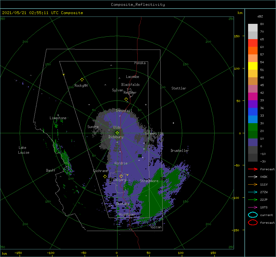Click the blue 33-36 dBZ color swatch
This screenshot has height=257, width=276.
click(253, 112)
